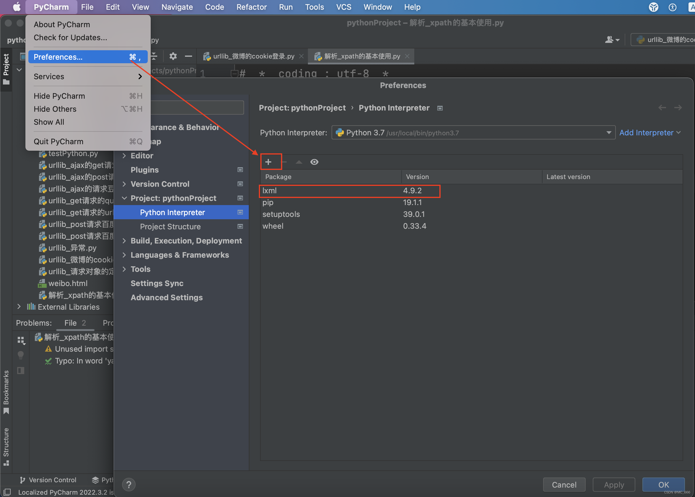The height and width of the screenshot is (497, 695).
Task: Choose Hide PyCharm menu entry
Action: point(88,96)
